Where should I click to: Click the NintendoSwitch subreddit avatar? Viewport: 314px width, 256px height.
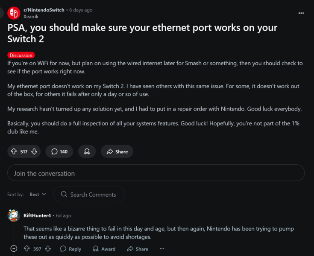pos(14,13)
